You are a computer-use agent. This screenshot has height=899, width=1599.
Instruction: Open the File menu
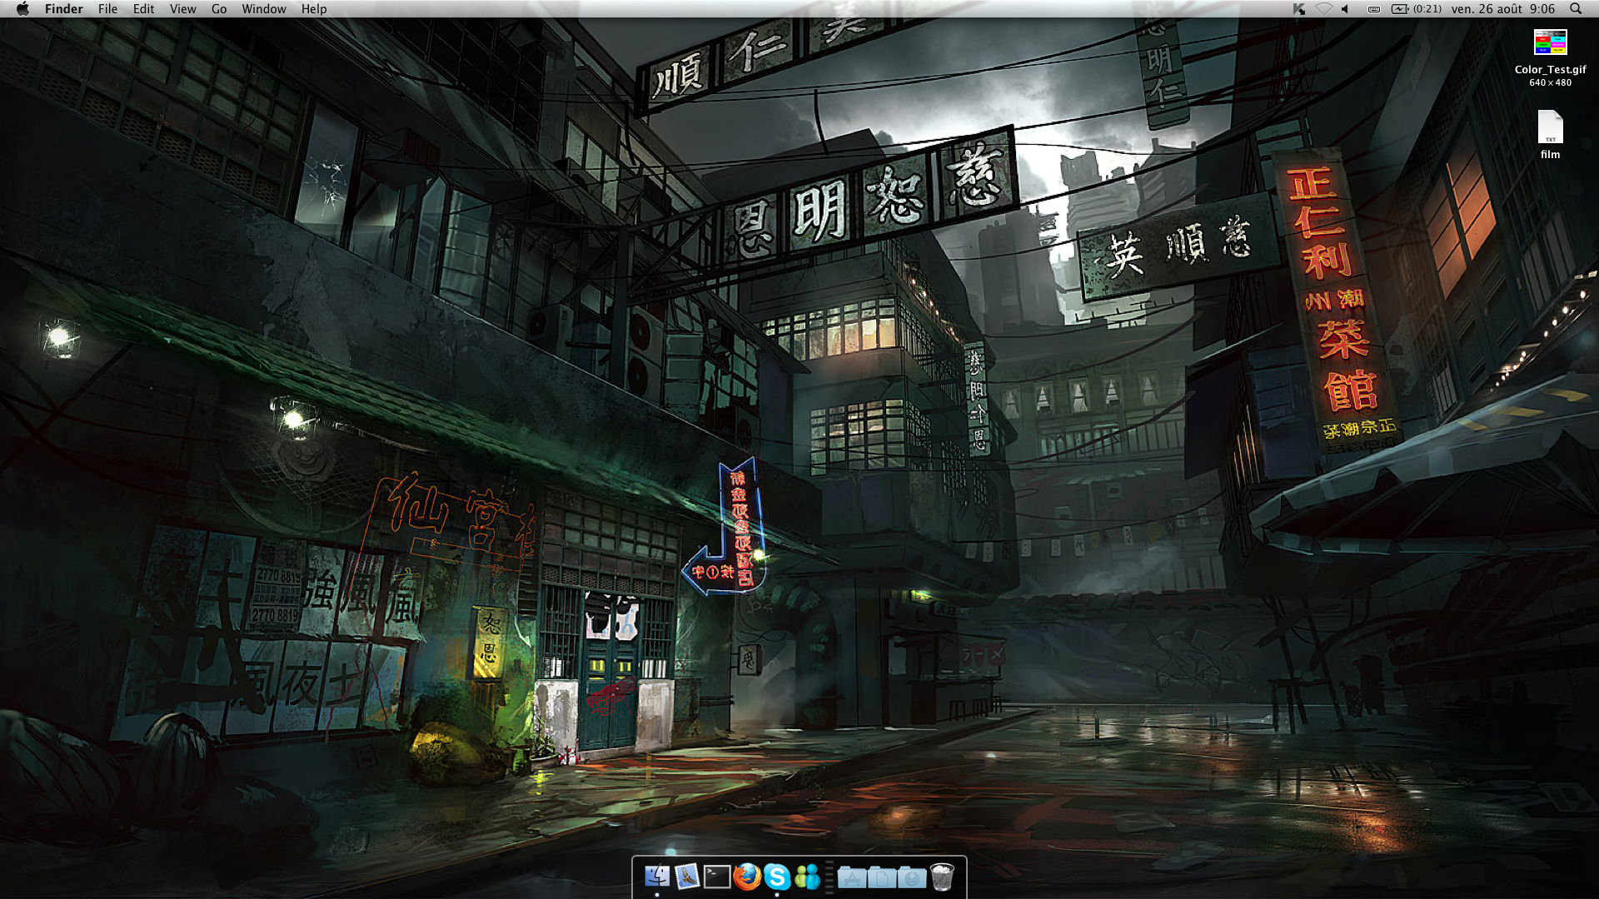(x=107, y=9)
